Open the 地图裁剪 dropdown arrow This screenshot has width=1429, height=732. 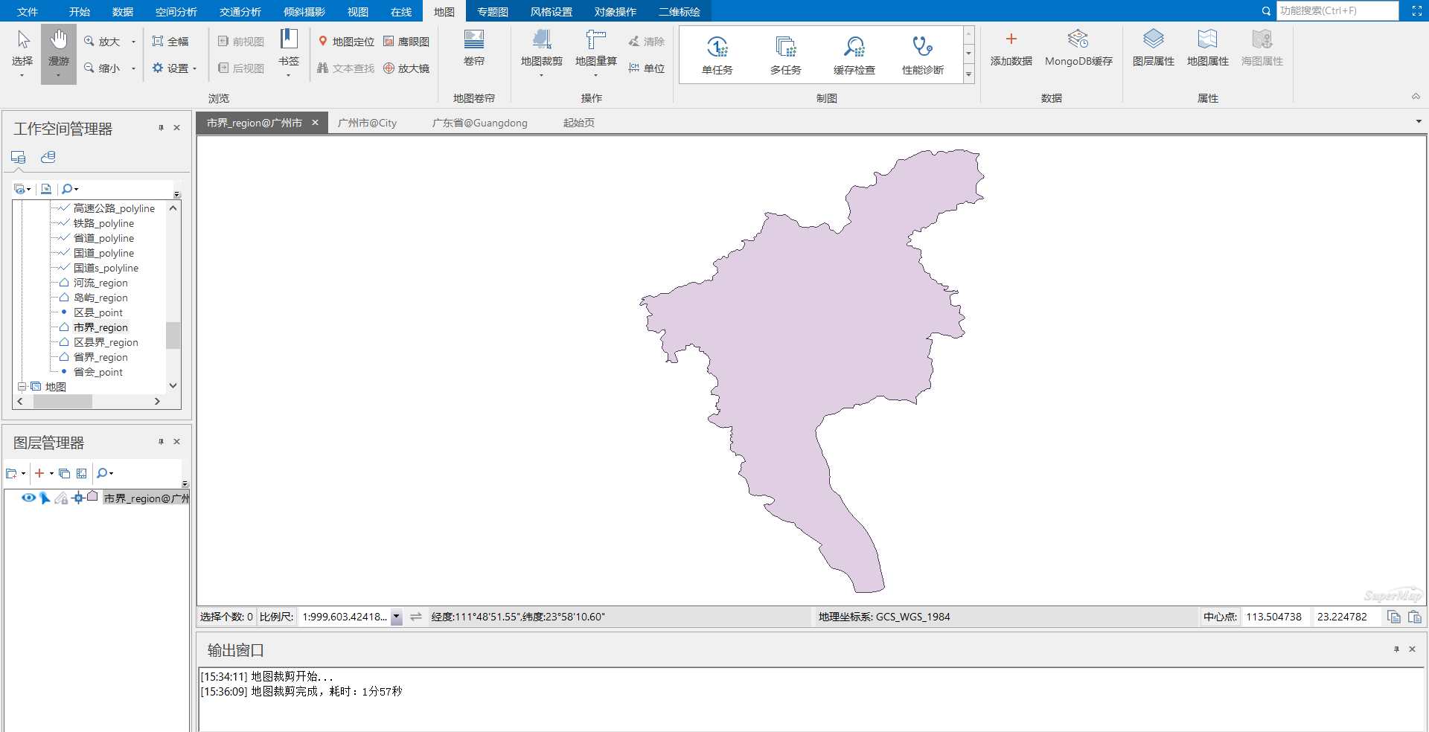[541, 76]
